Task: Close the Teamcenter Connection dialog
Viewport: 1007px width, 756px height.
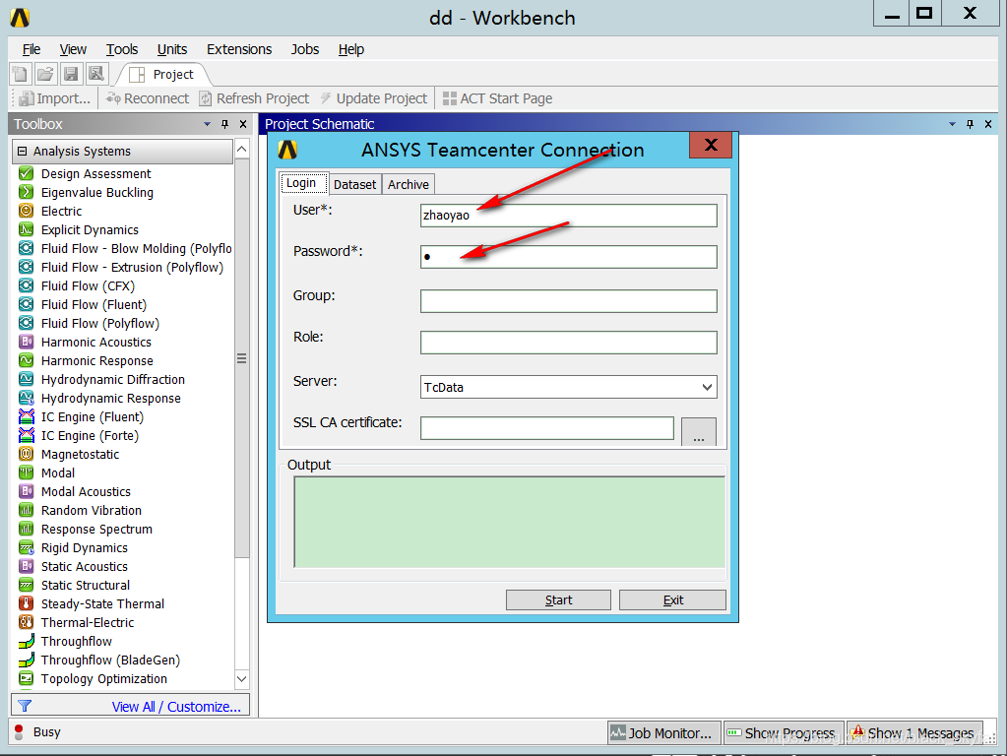Action: [x=711, y=145]
